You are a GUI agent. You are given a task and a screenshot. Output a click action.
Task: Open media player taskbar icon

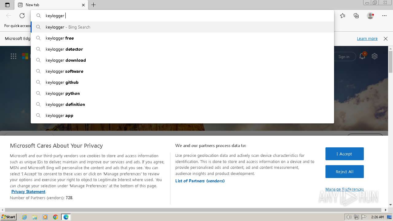[45, 217]
